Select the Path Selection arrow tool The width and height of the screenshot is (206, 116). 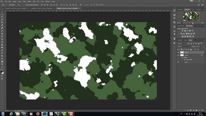[2, 56]
